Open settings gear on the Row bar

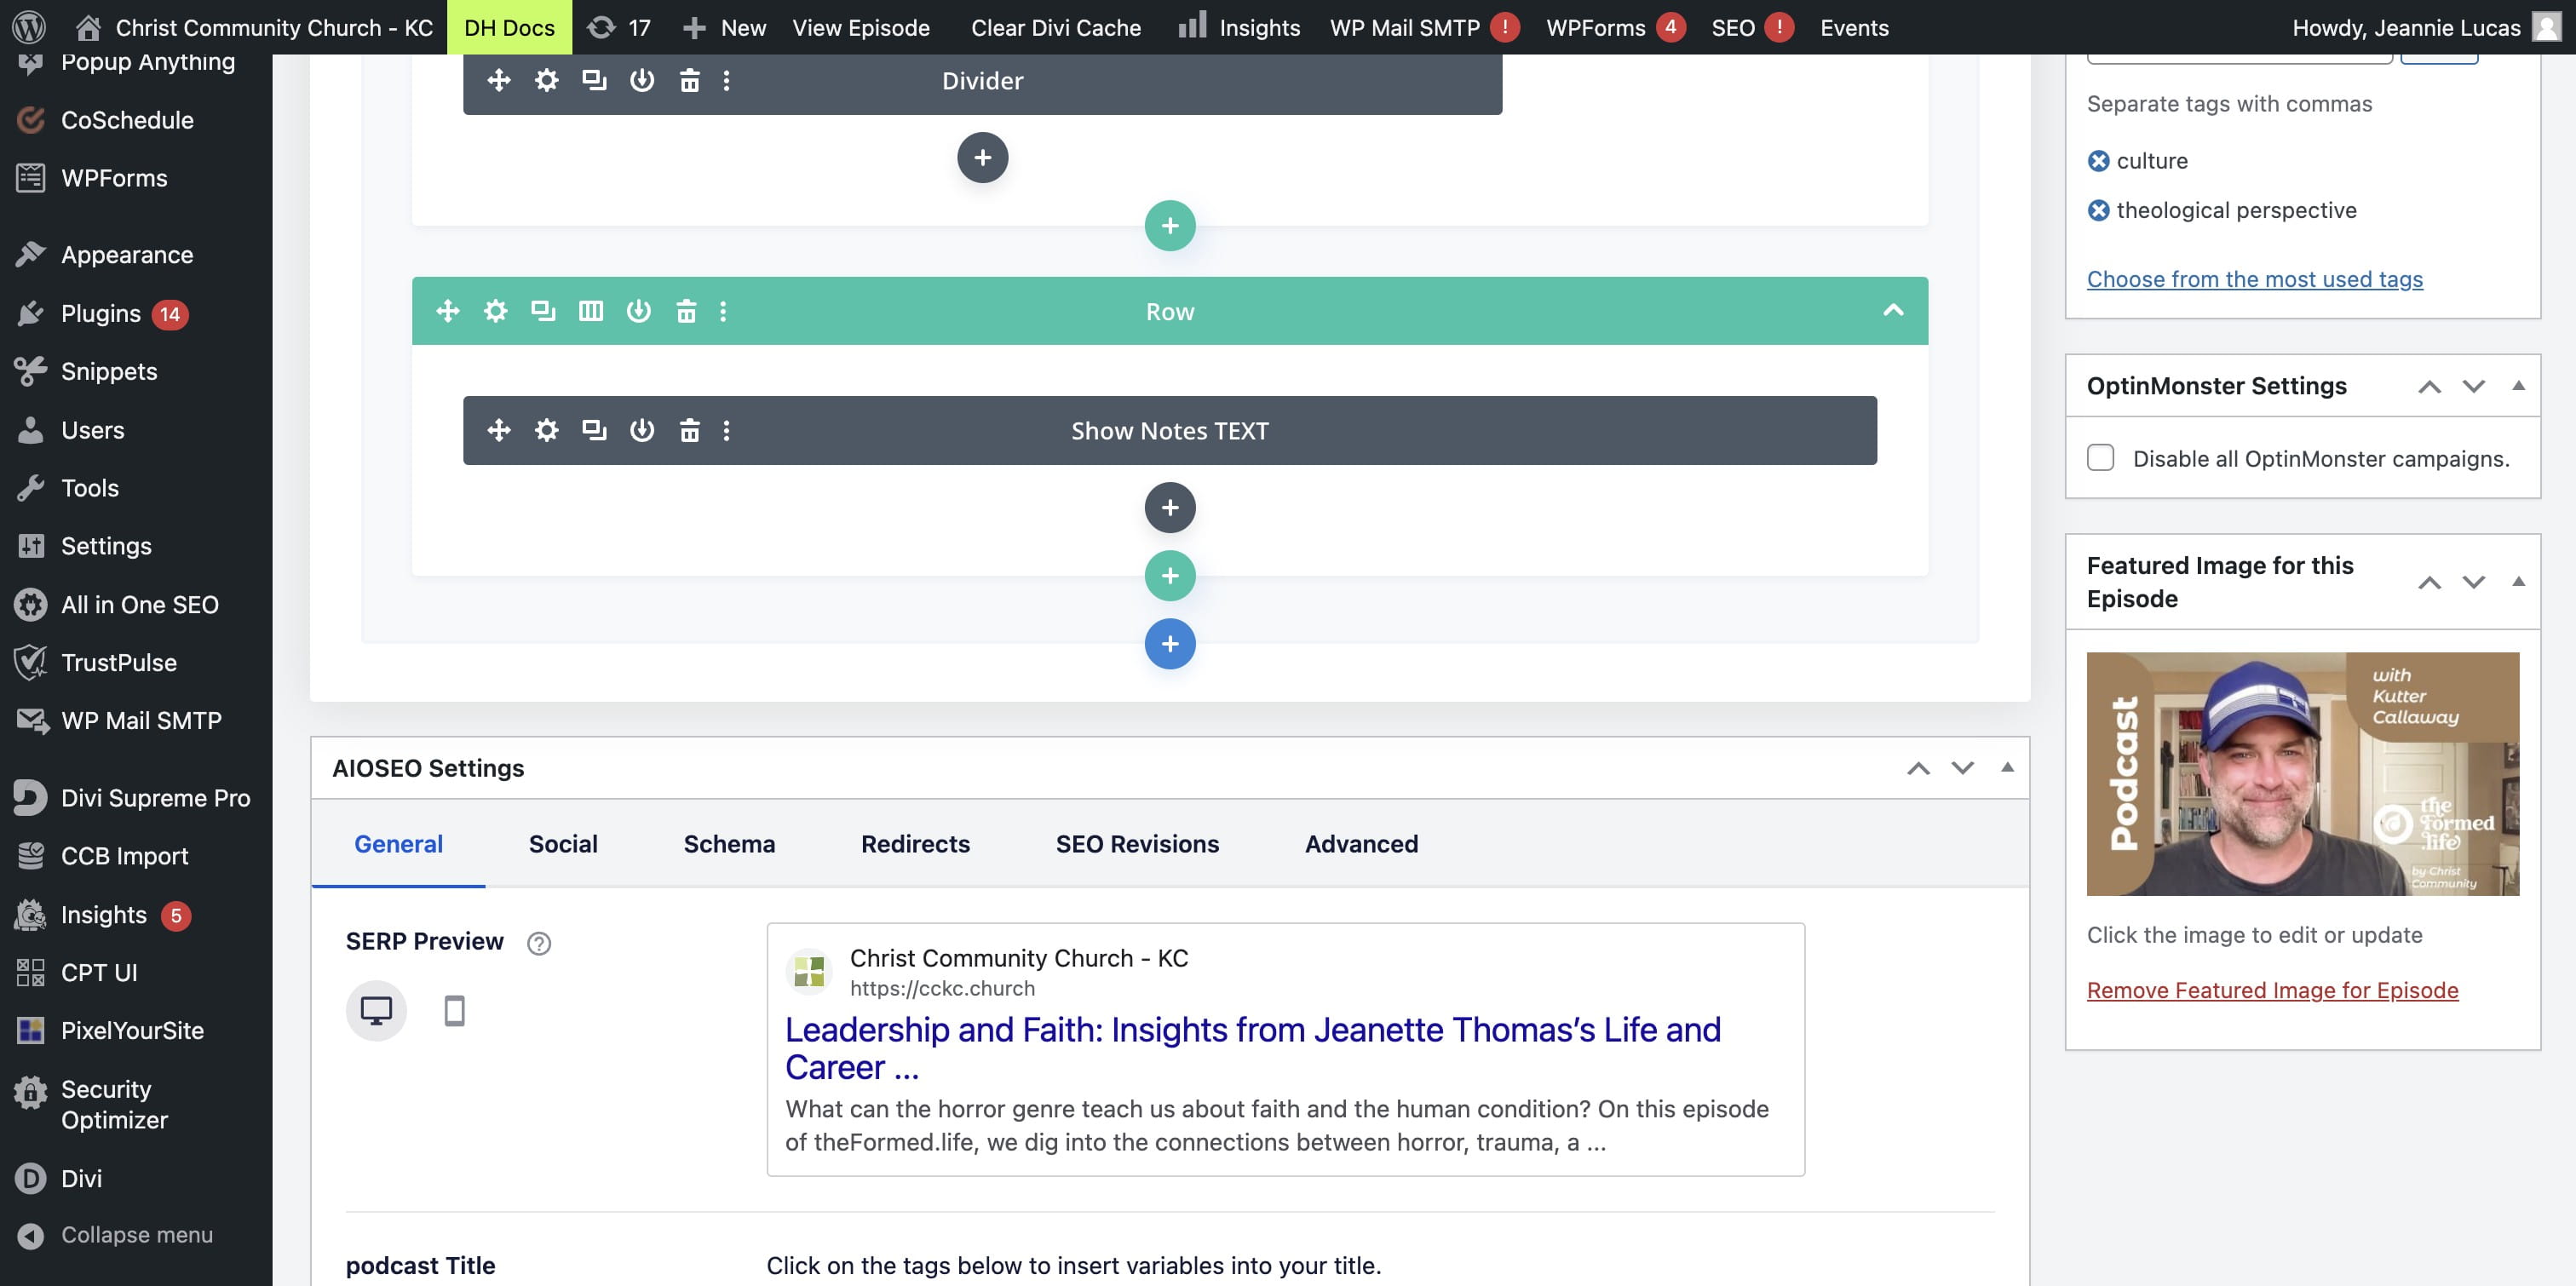pyautogui.click(x=495, y=311)
